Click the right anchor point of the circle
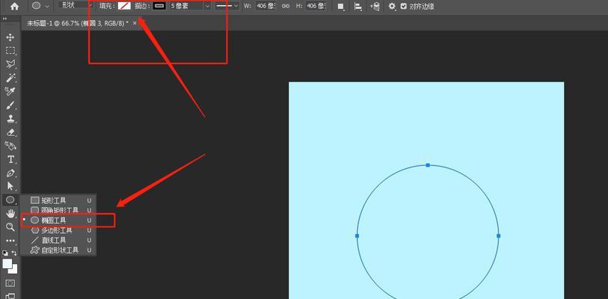608x299 pixels. click(x=498, y=235)
